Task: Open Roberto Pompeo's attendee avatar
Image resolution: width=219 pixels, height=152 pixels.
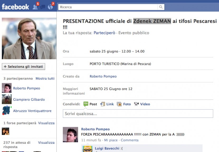Action: tap(7, 88)
